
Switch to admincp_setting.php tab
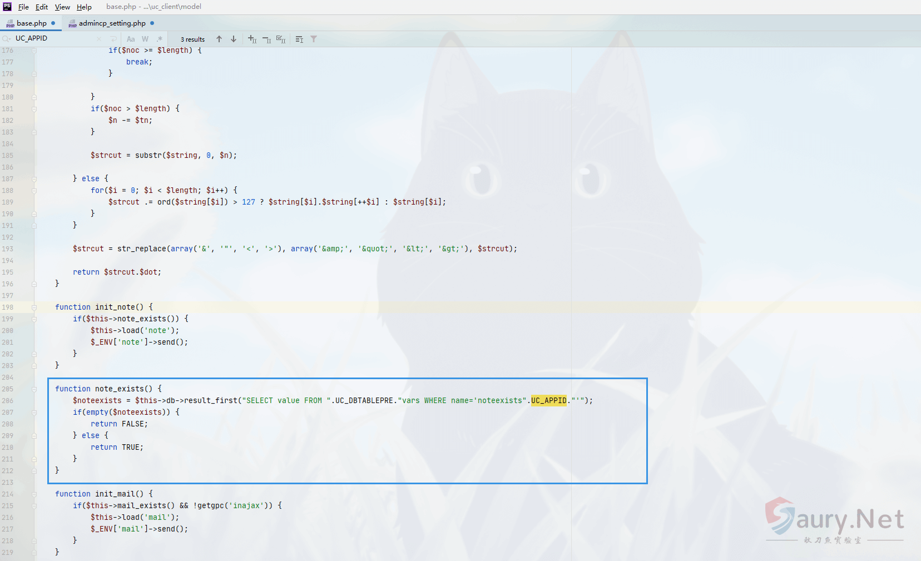coord(111,23)
